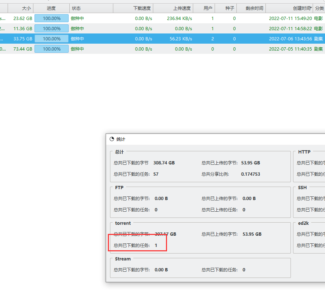Image resolution: width=325 pixels, height=295 pixels.
Task: Click progress bar of 23.62 GB task
Action: pyautogui.click(x=52, y=18)
